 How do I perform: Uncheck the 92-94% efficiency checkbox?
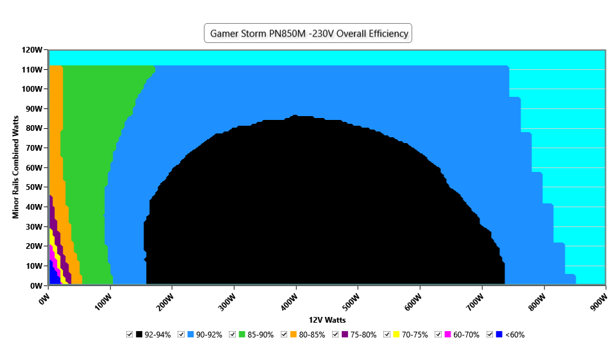tap(129, 334)
